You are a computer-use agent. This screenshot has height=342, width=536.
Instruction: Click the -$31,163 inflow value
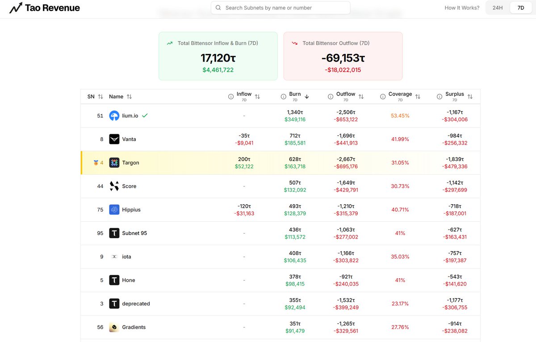[244, 214]
